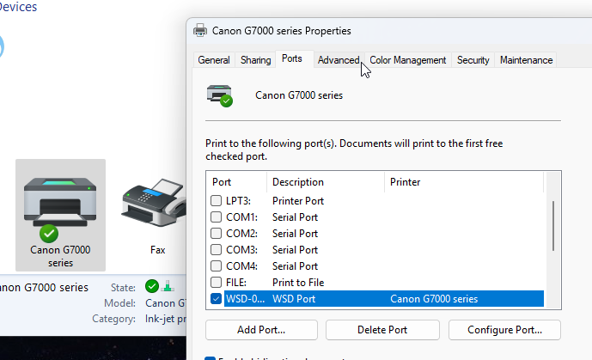
Task: Check the FILE: port checkbox
Action: point(216,283)
